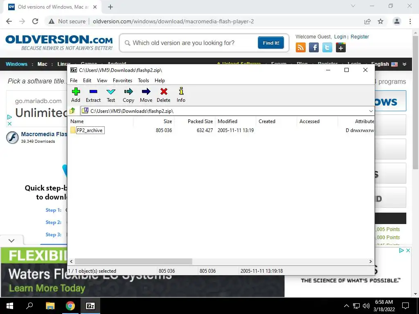Open the Chrome profile avatar

tap(397, 21)
